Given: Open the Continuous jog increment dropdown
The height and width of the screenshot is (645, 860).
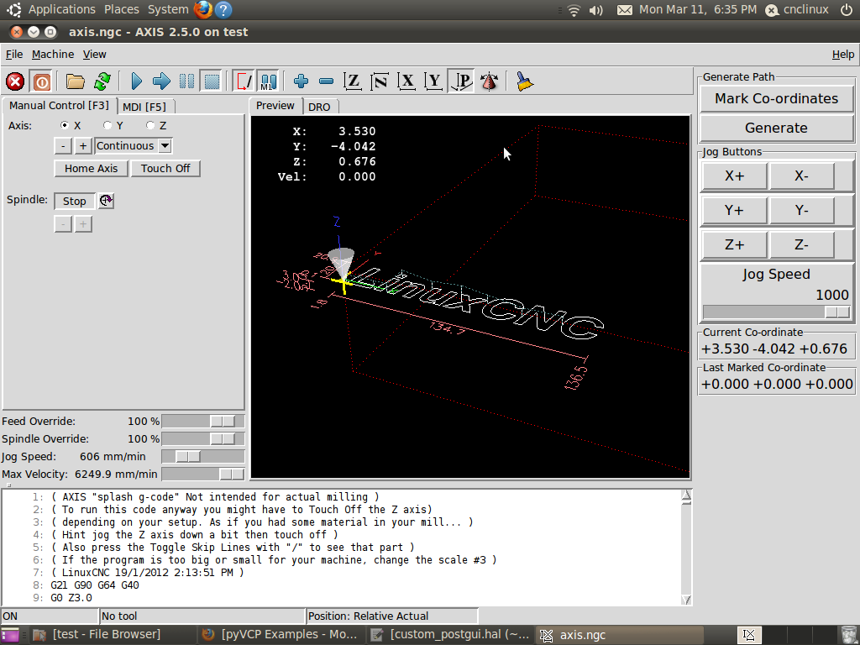Looking at the screenshot, I should point(165,146).
